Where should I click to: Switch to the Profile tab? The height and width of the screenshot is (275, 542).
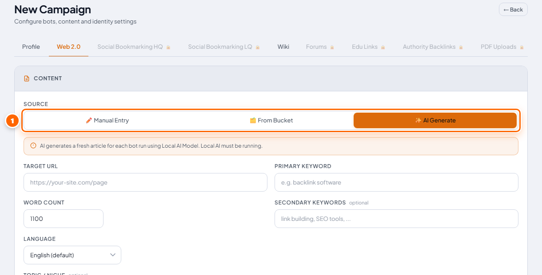click(31, 47)
